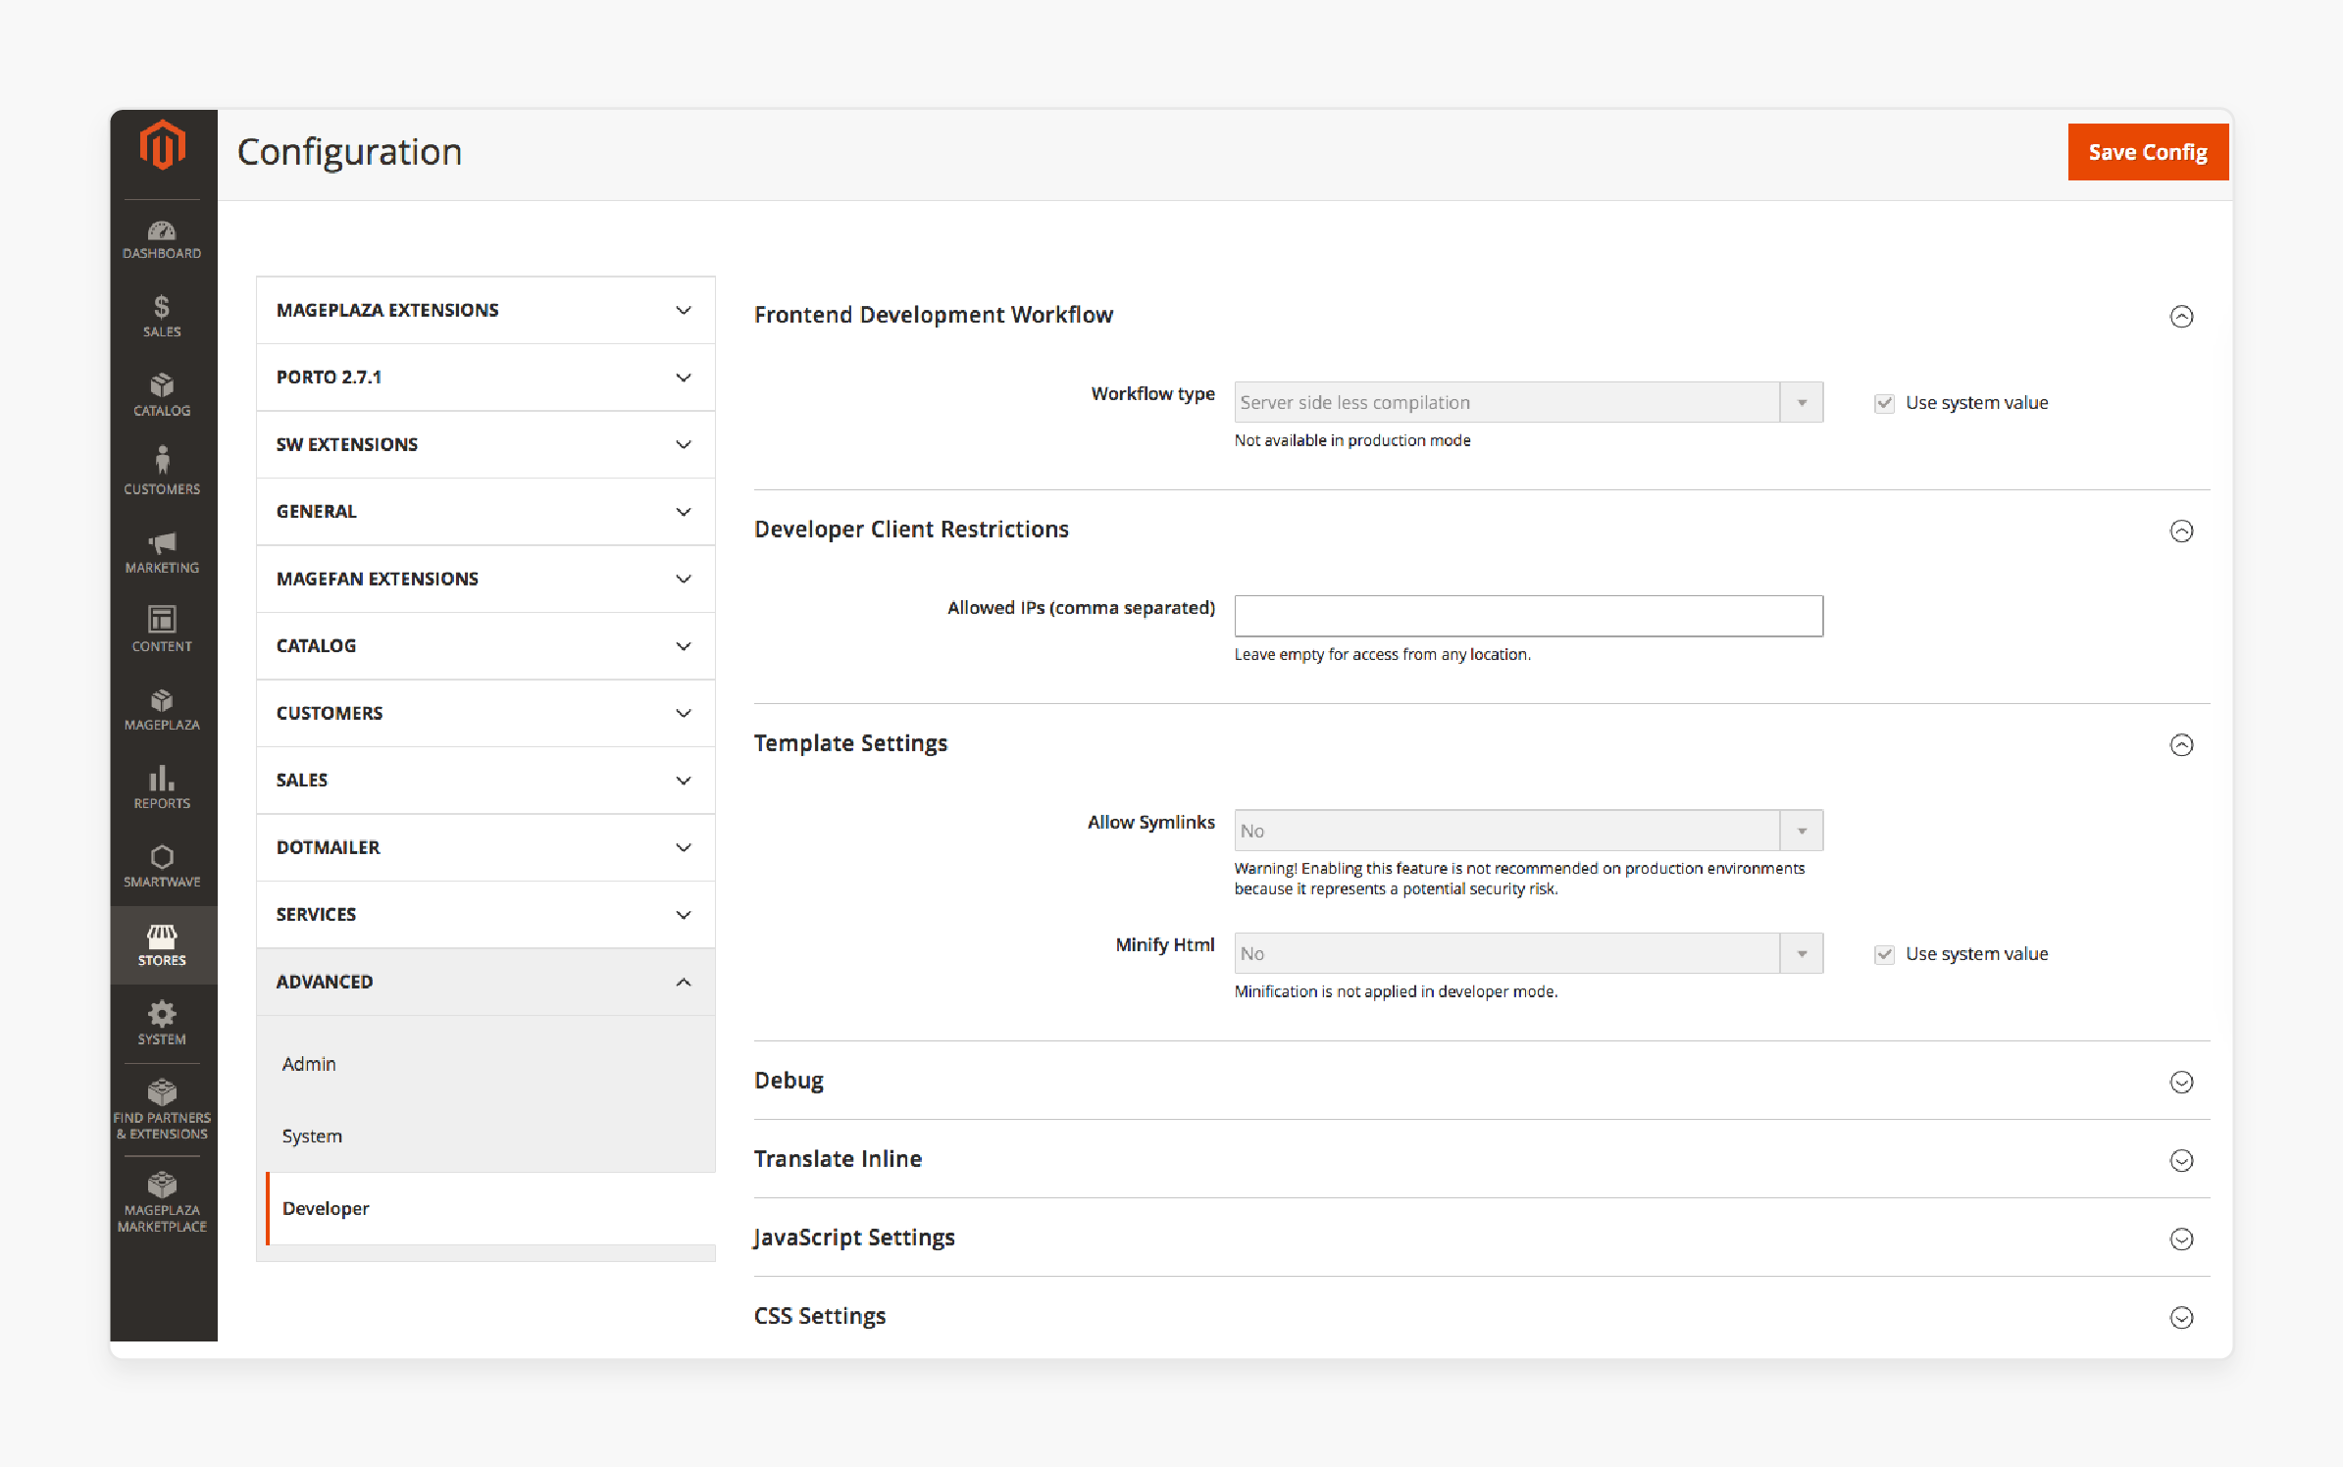This screenshot has height=1467, width=2343.
Task: Uncheck Use system value for Workflow type
Action: point(1884,403)
